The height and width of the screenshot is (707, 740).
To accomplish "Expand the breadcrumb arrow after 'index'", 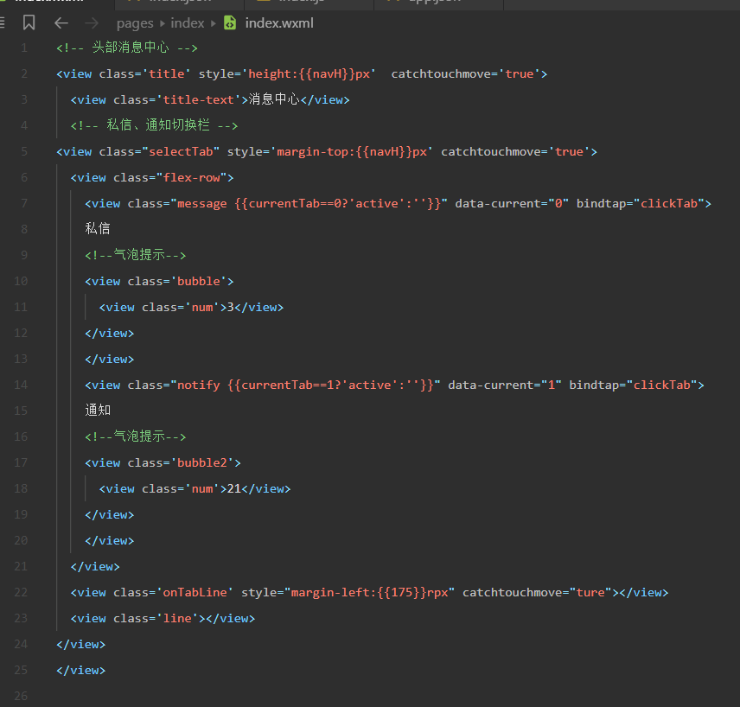I will pos(214,23).
